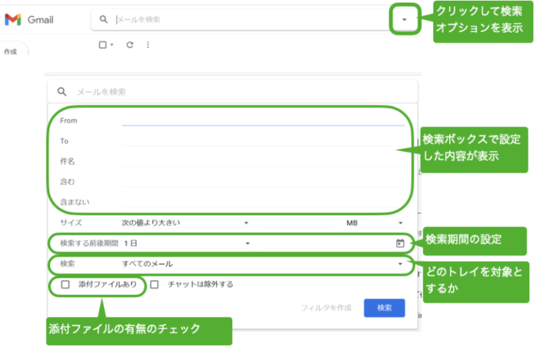Click the フィルタを作成 link
The height and width of the screenshot is (346, 534).
pos(326,308)
